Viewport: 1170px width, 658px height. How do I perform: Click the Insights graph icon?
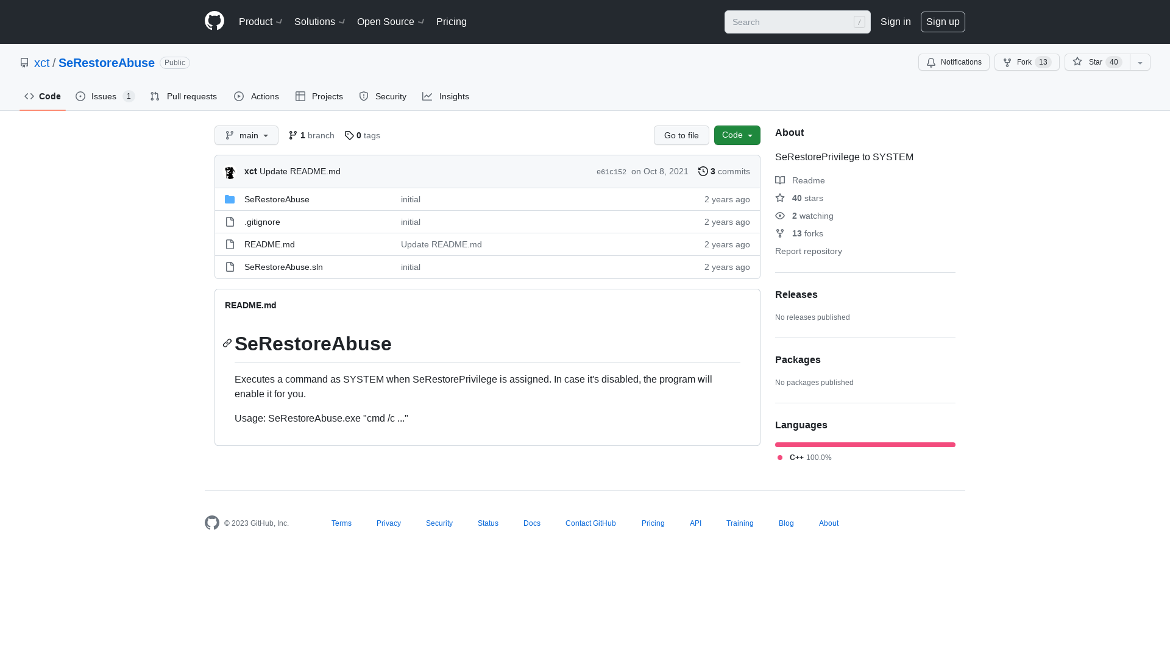(x=427, y=96)
